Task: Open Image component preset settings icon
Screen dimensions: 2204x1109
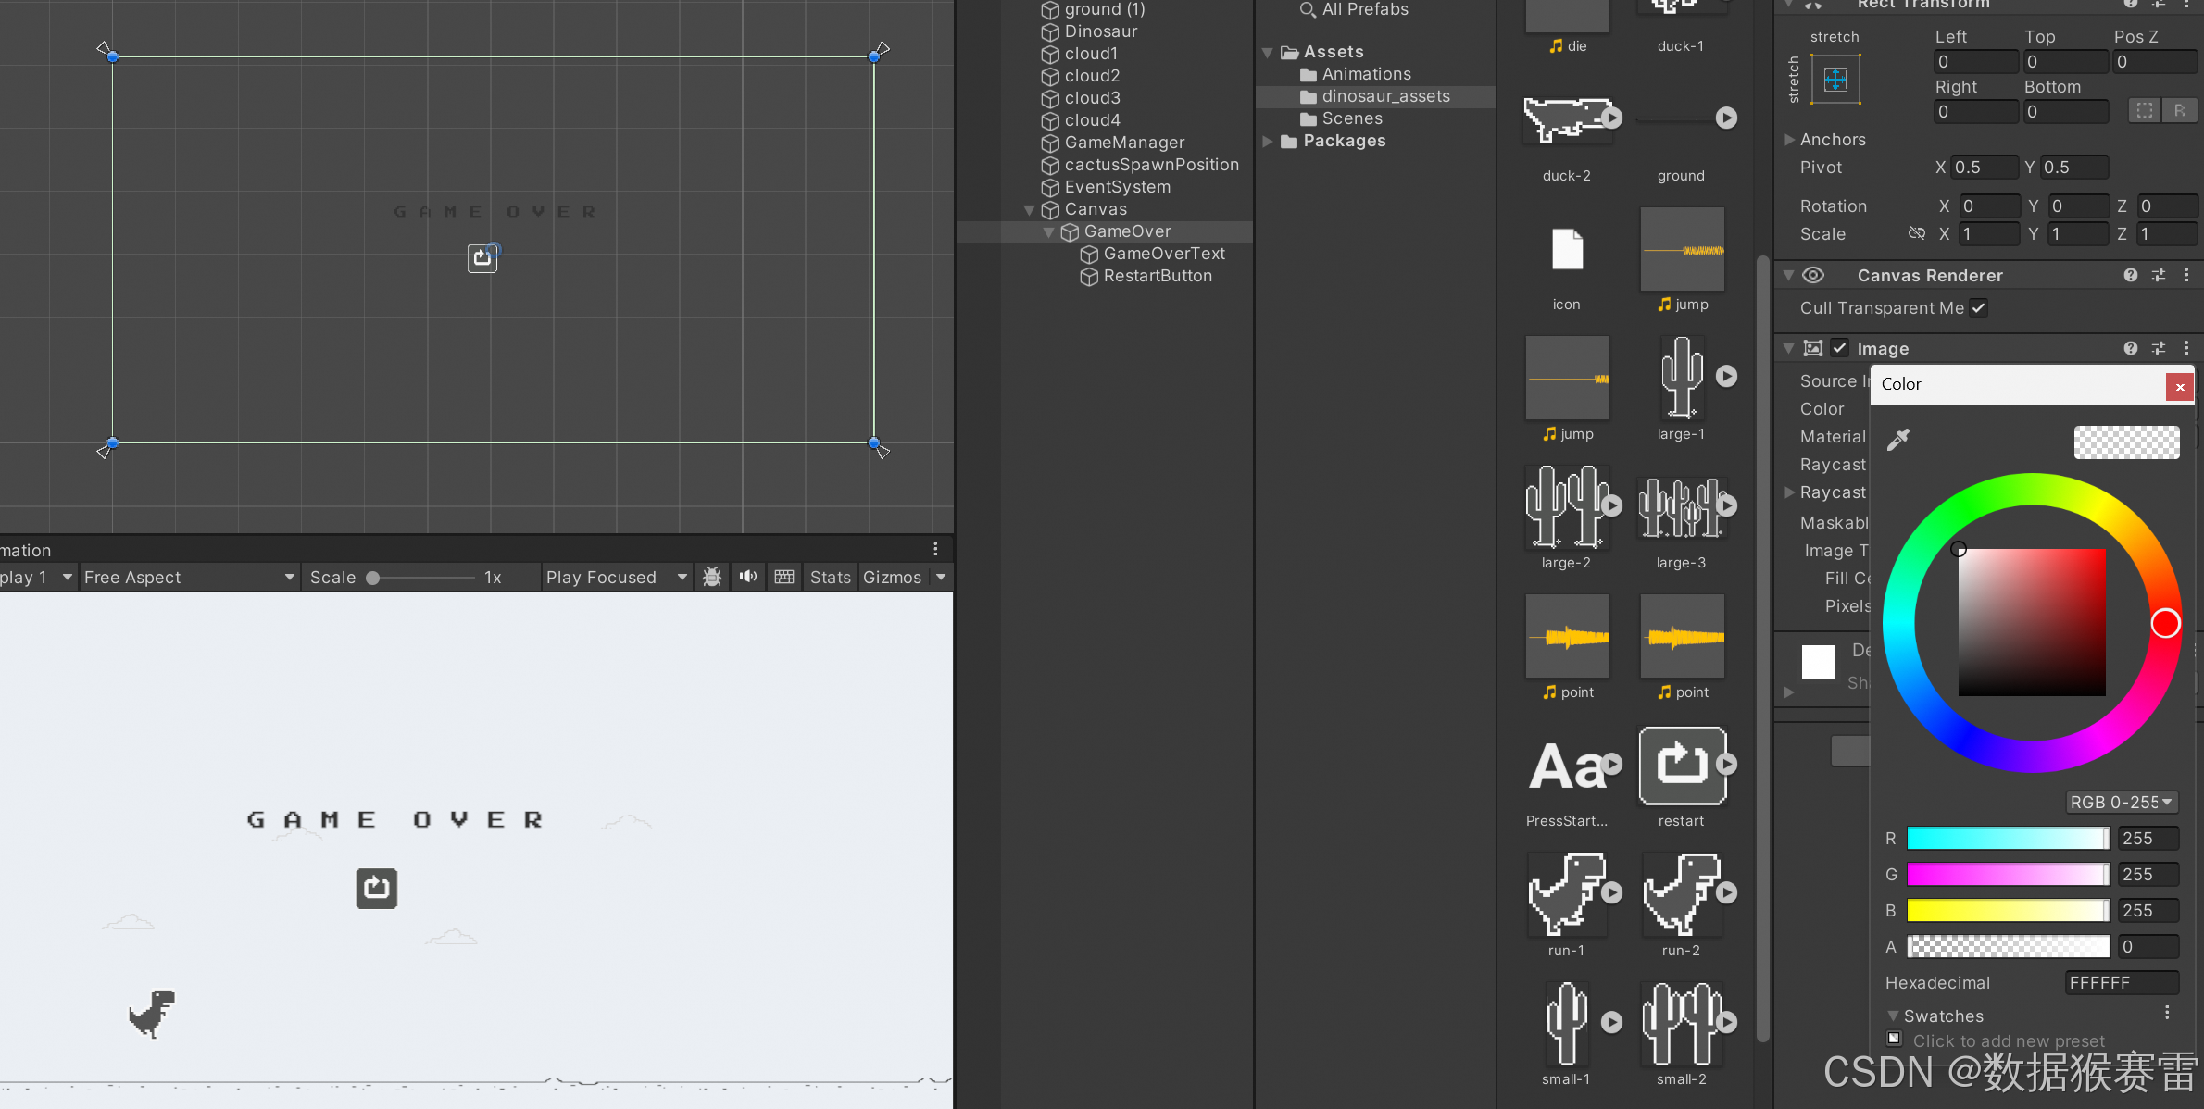Action: click(x=2159, y=348)
